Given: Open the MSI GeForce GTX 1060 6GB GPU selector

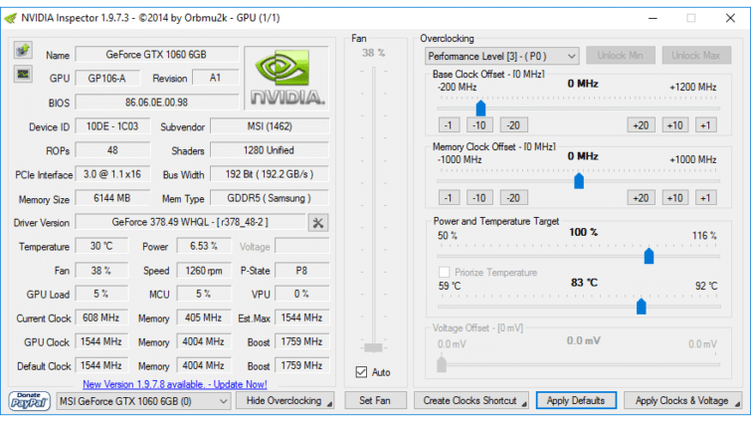Looking at the screenshot, I should (x=143, y=401).
